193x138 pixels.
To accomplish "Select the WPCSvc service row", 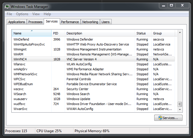I will click(93, 79).
